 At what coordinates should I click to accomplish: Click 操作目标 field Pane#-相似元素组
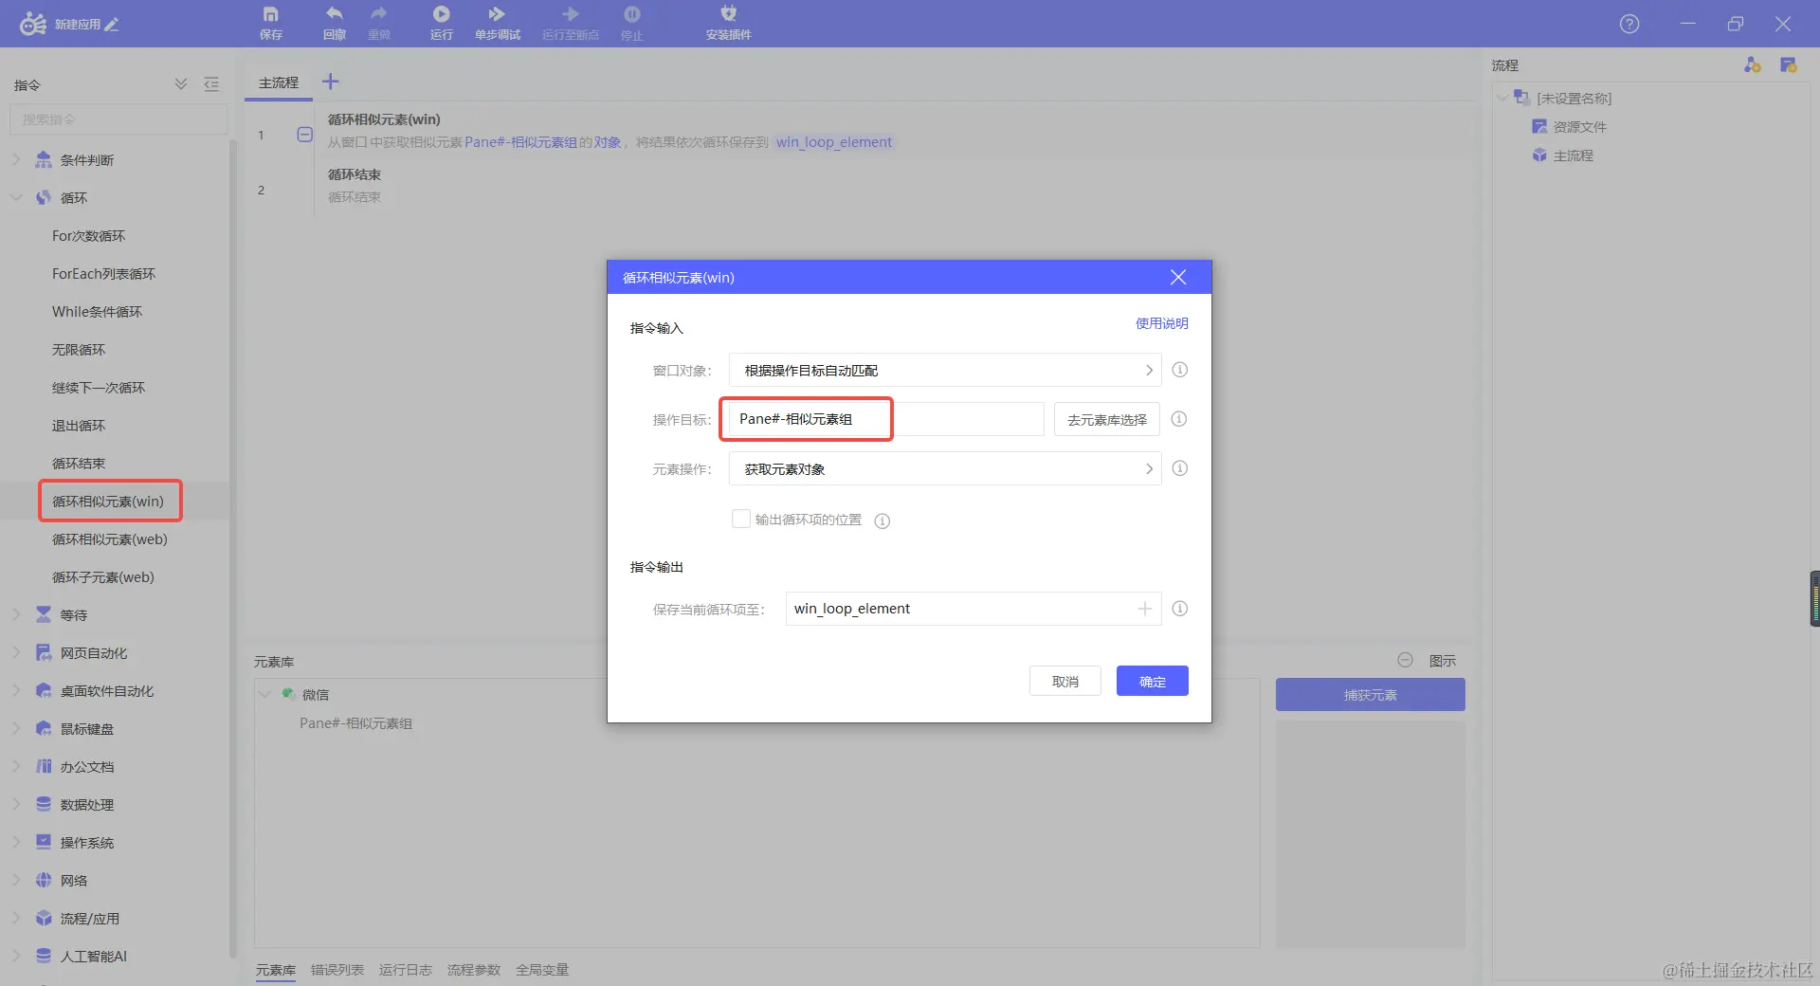pyautogui.click(x=886, y=419)
